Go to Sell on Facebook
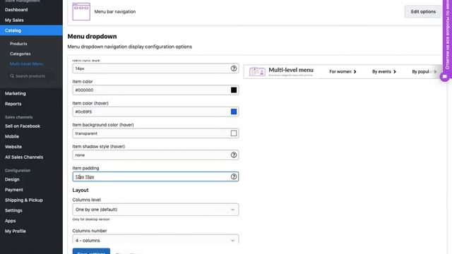Screen dimensions: 452x254 (23, 126)
